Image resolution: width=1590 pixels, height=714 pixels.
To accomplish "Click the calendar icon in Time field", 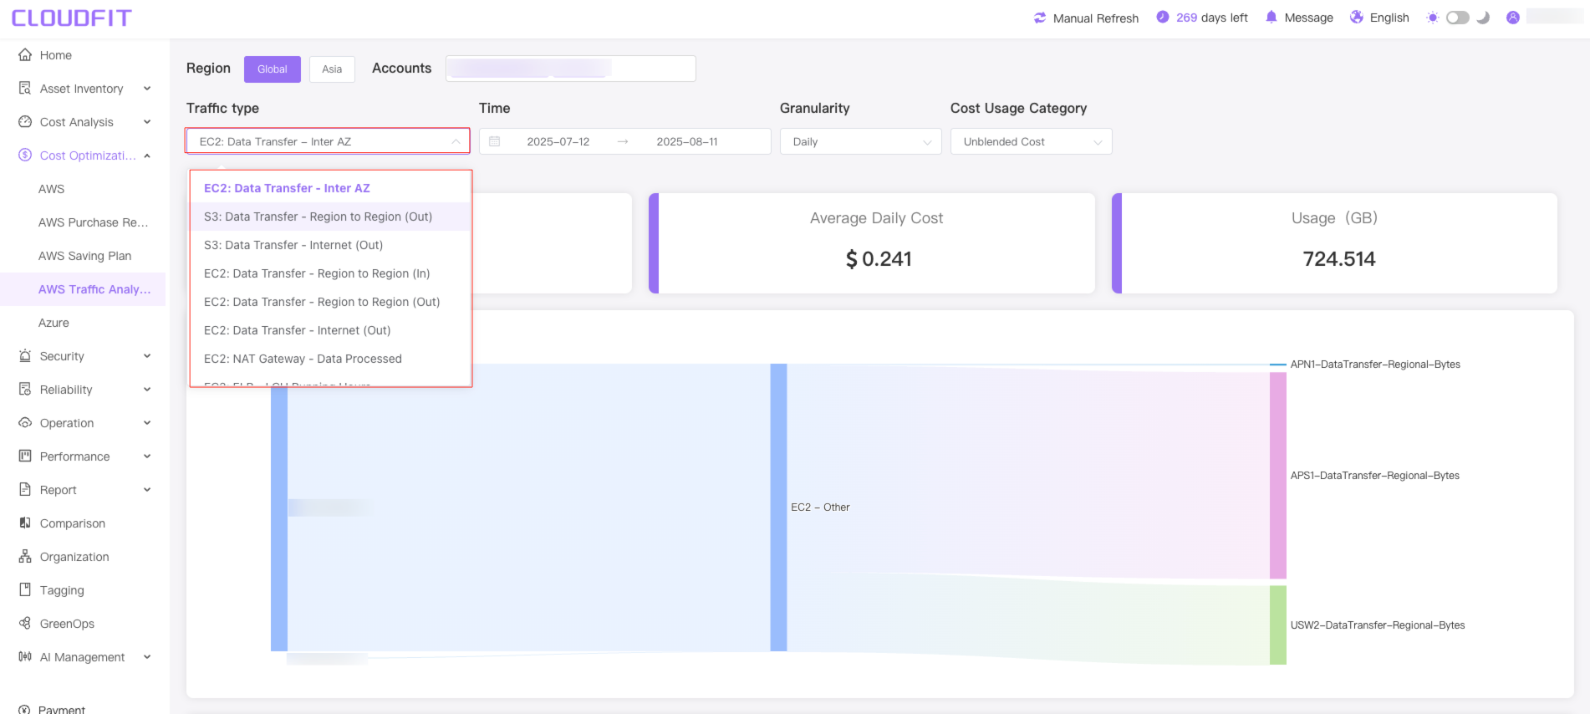I will 495,141.
